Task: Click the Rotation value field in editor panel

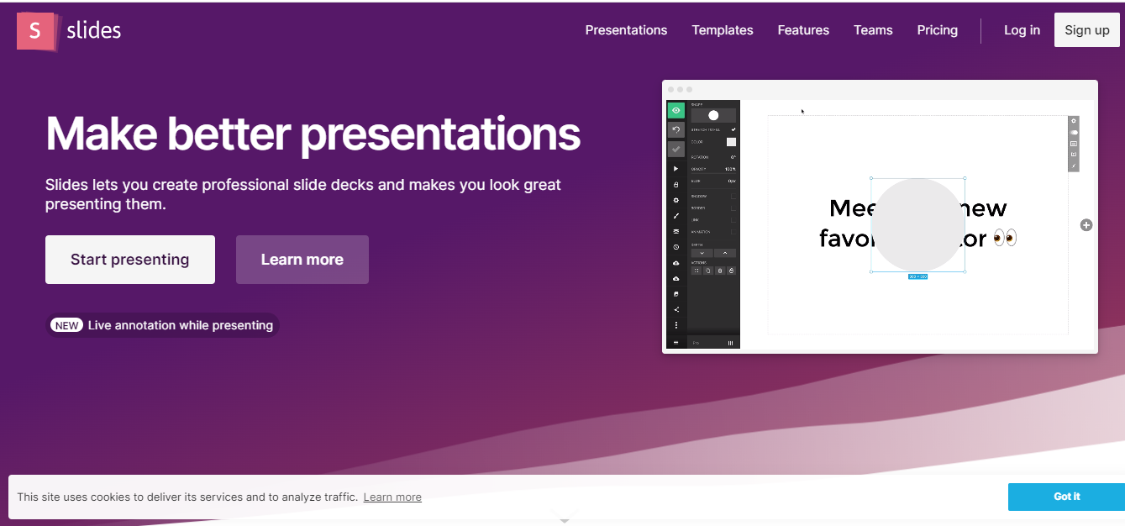Action: 733,157
